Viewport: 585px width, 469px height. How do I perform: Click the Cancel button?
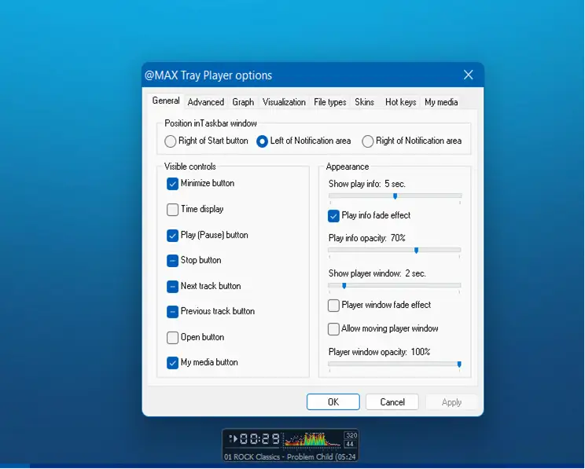392,402
